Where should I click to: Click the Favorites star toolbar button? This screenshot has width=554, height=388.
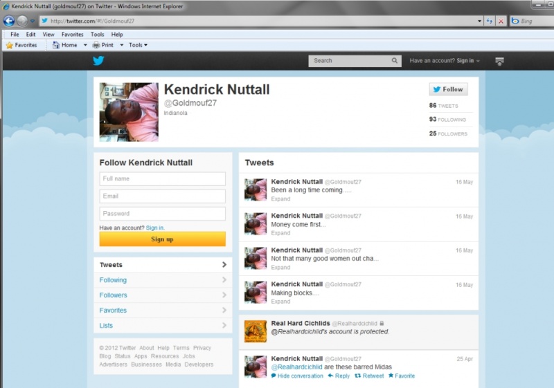(x=21, y=45)
